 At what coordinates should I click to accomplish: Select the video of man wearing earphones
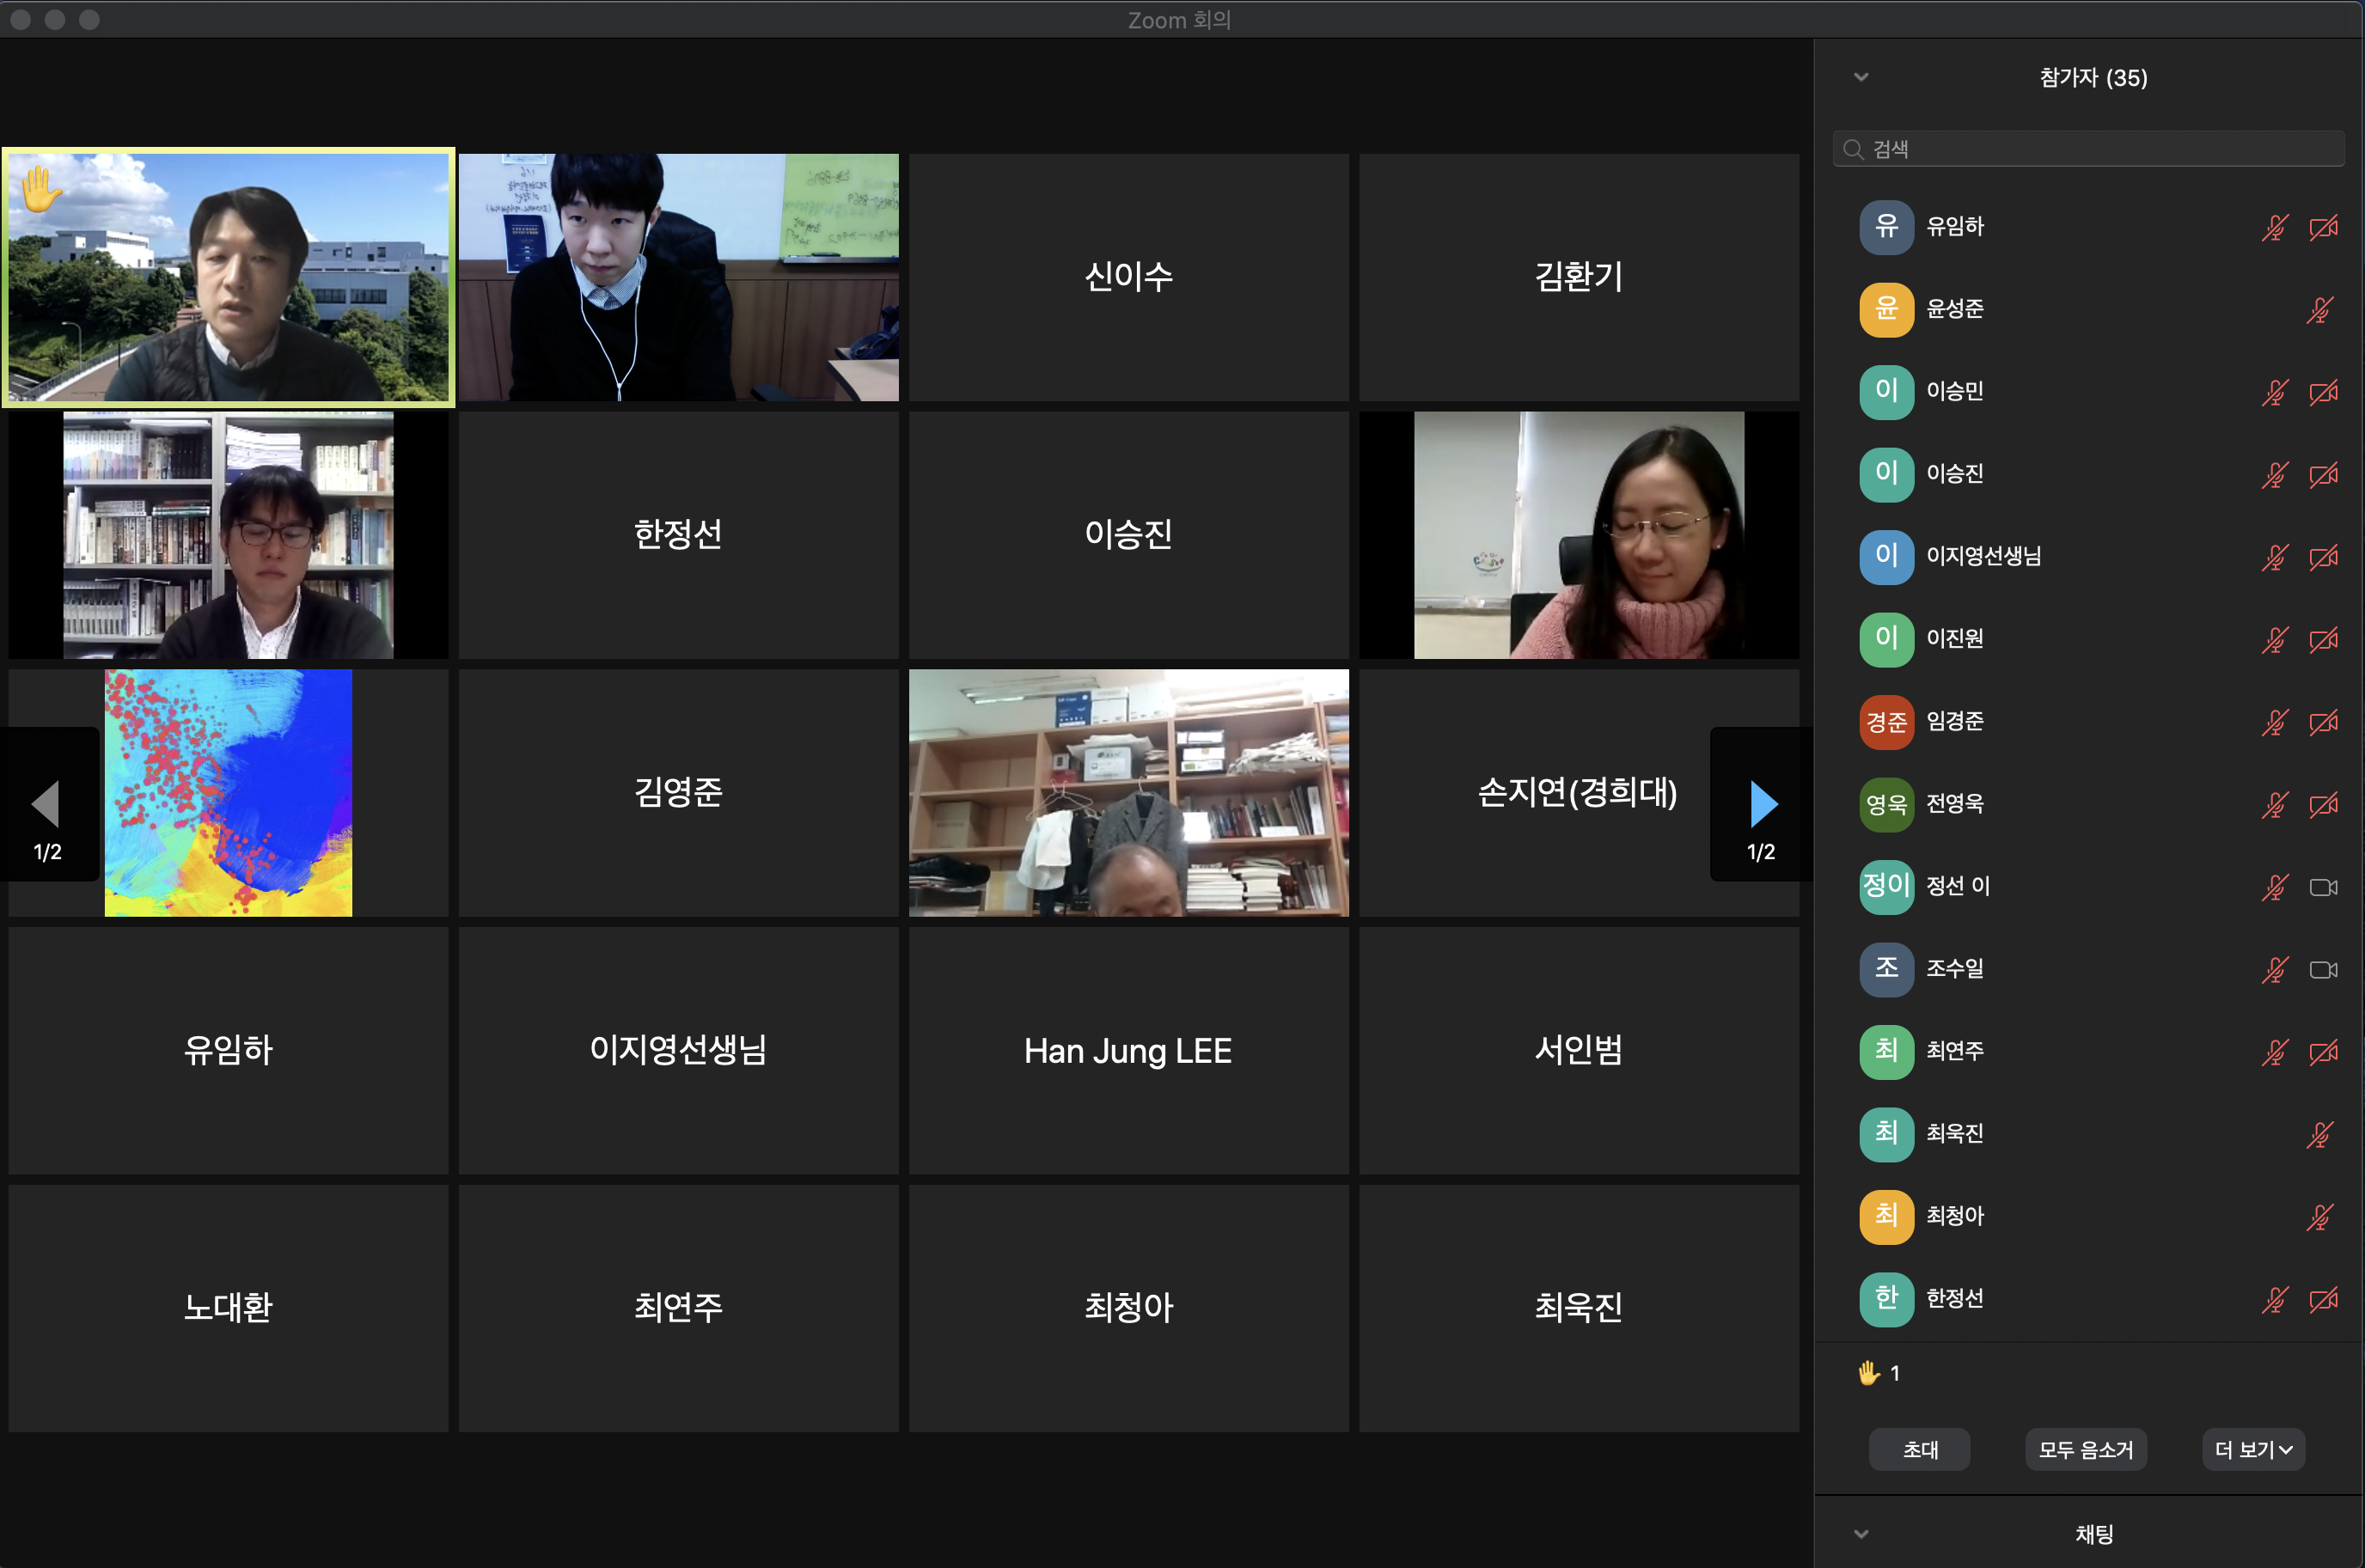(x=678, y=277)
